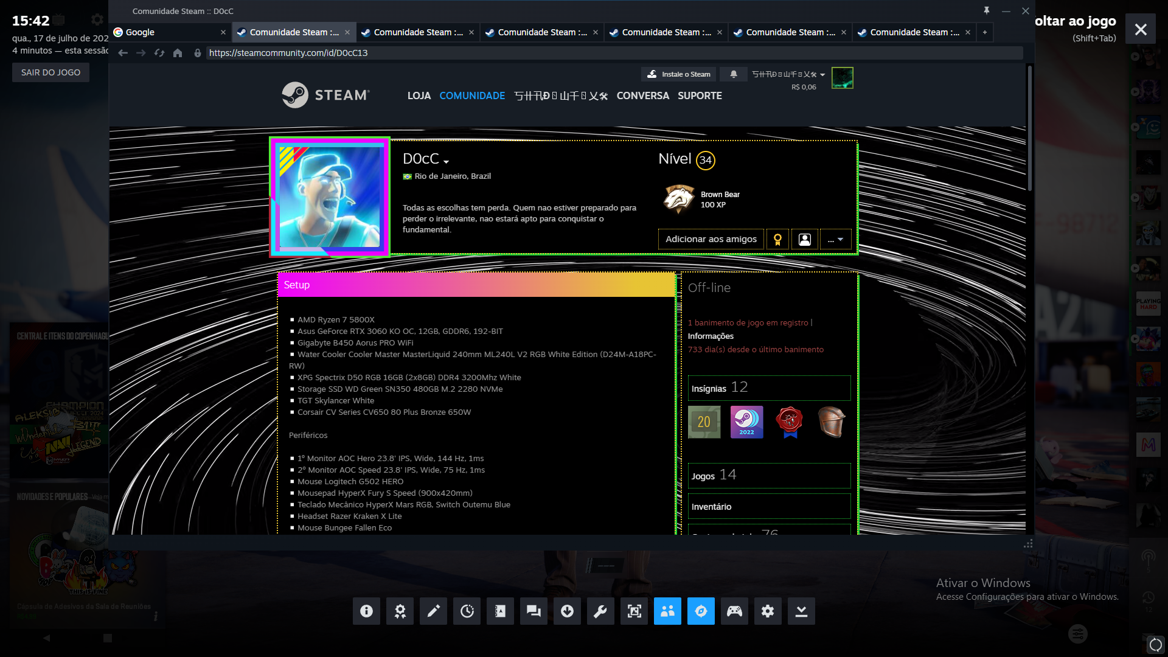This screenshot has width=1168, height=657.
Task: Click the screenshots capture icon
Action: click(x=634, y=611)
